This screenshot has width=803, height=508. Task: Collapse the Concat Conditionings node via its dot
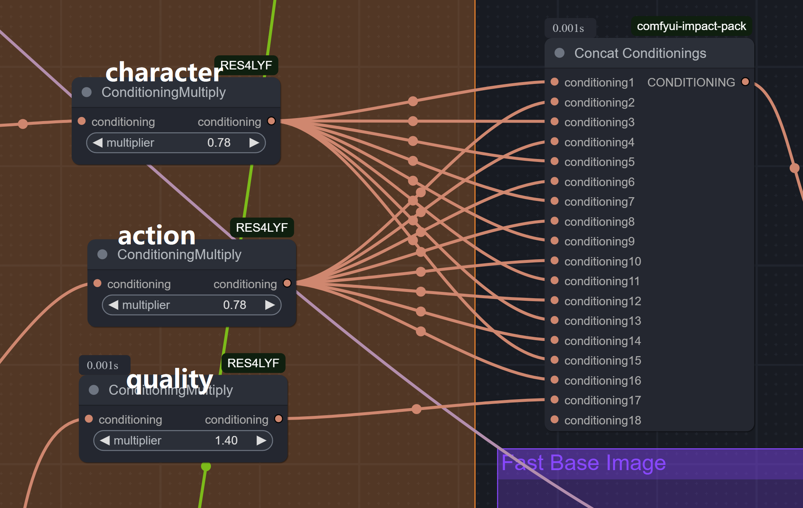(x=559, y=53)
